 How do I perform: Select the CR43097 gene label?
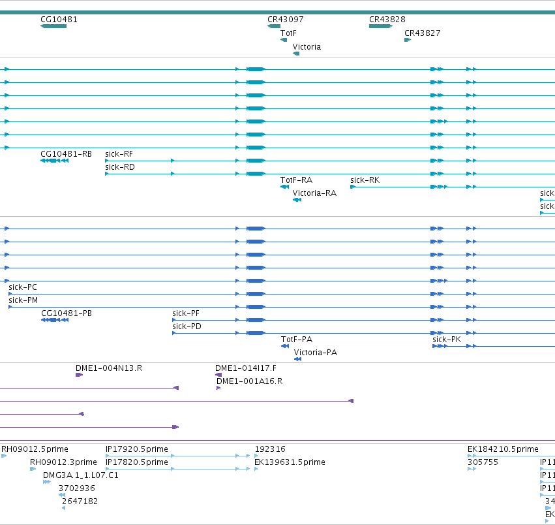click(x=285, y=20)
